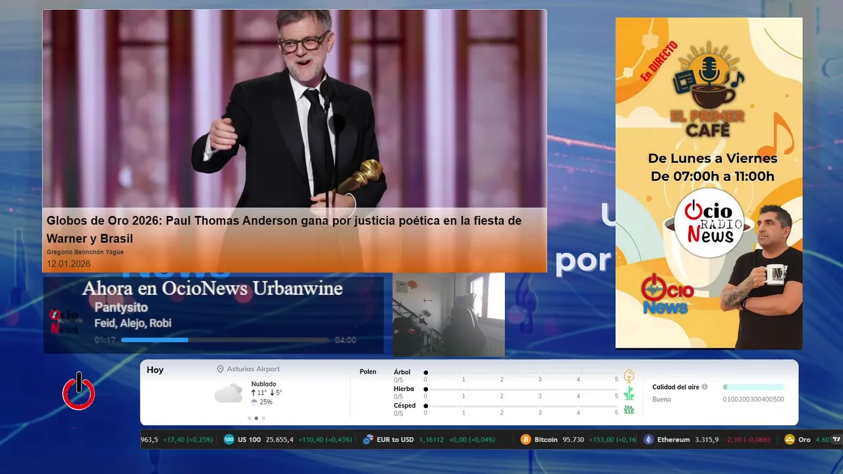Click the Asturias Airport location label
The height and width of the screenshot is (474, 843).
coord(253,369)
